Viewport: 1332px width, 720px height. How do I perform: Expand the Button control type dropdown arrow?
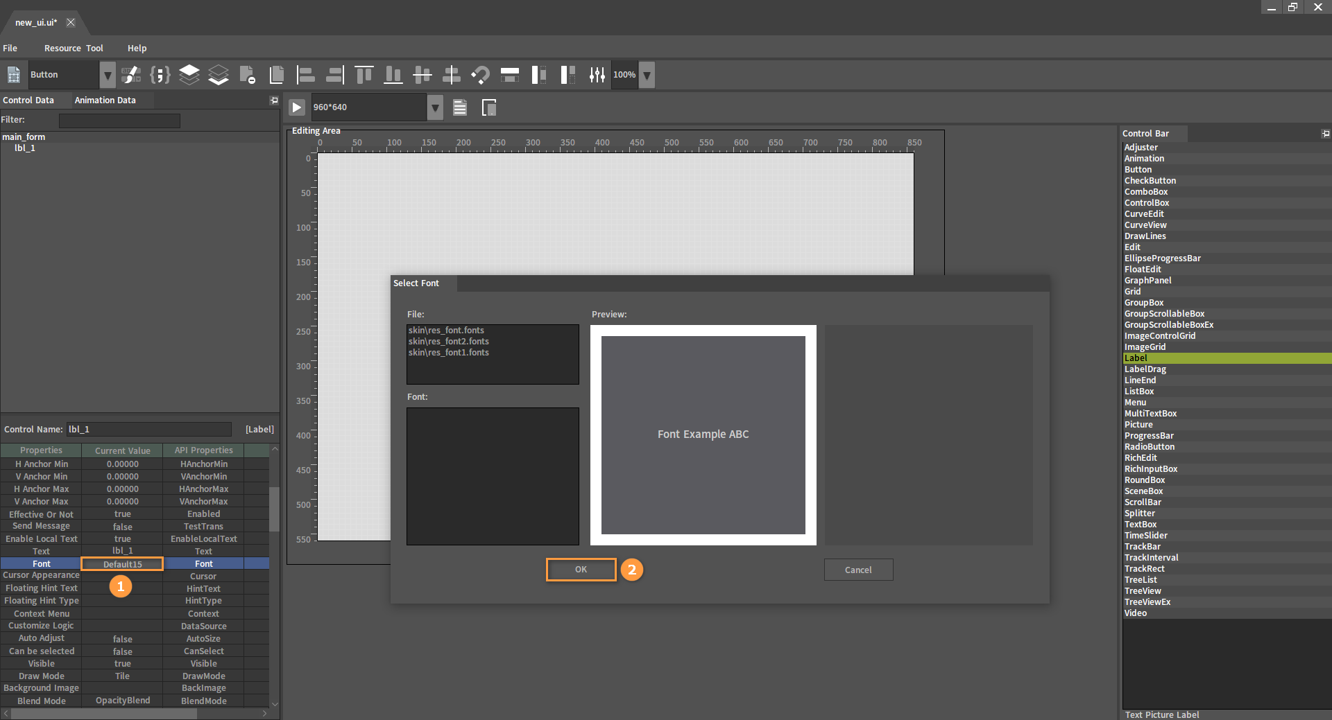click(x=108, y=75)
